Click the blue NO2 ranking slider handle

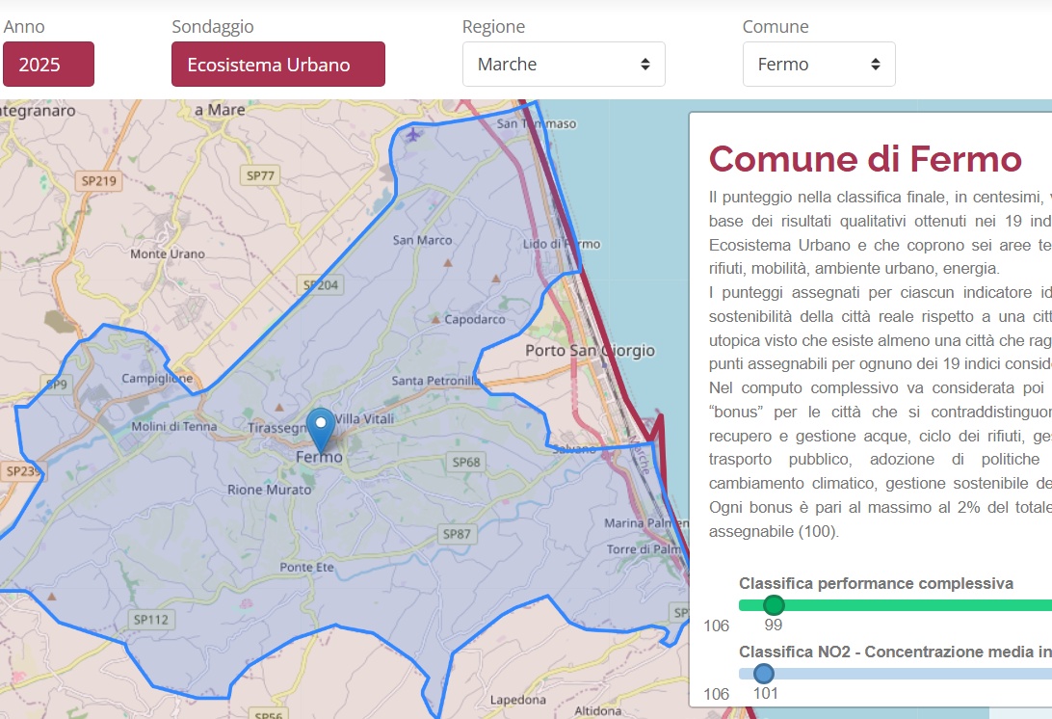tap(764, 674)
